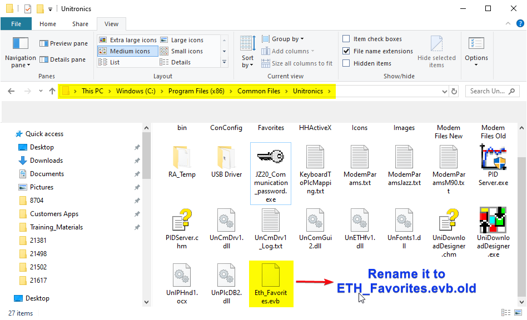
Task: Click the Search Unitronics input field
Action: point(488,91)
